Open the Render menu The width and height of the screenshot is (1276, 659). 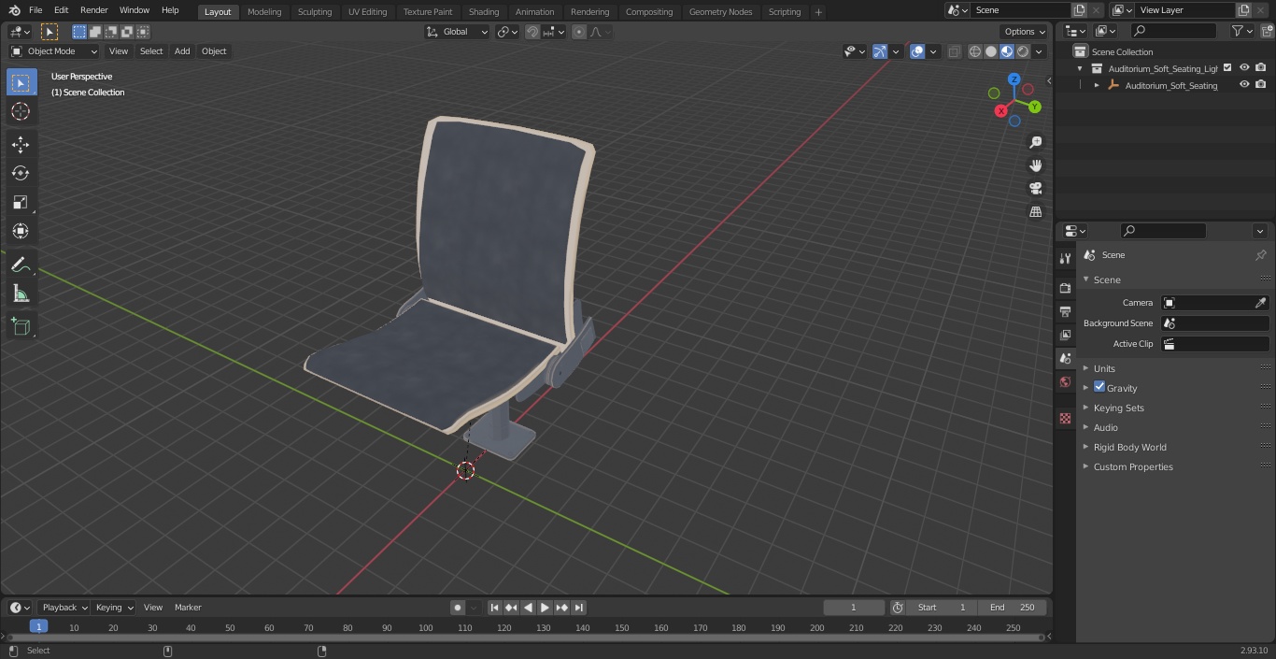tap(93, 10)
